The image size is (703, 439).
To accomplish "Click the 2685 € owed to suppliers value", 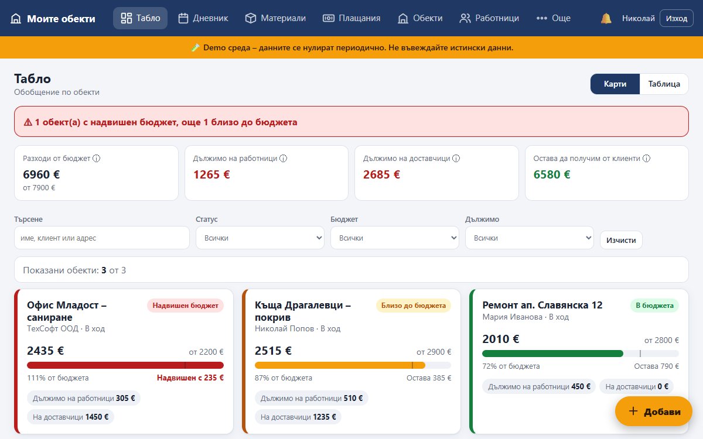I will coord(381,174).
